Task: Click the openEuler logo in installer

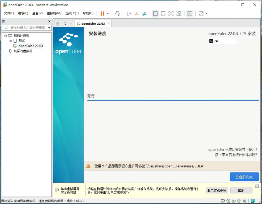Action: point(69,44)
